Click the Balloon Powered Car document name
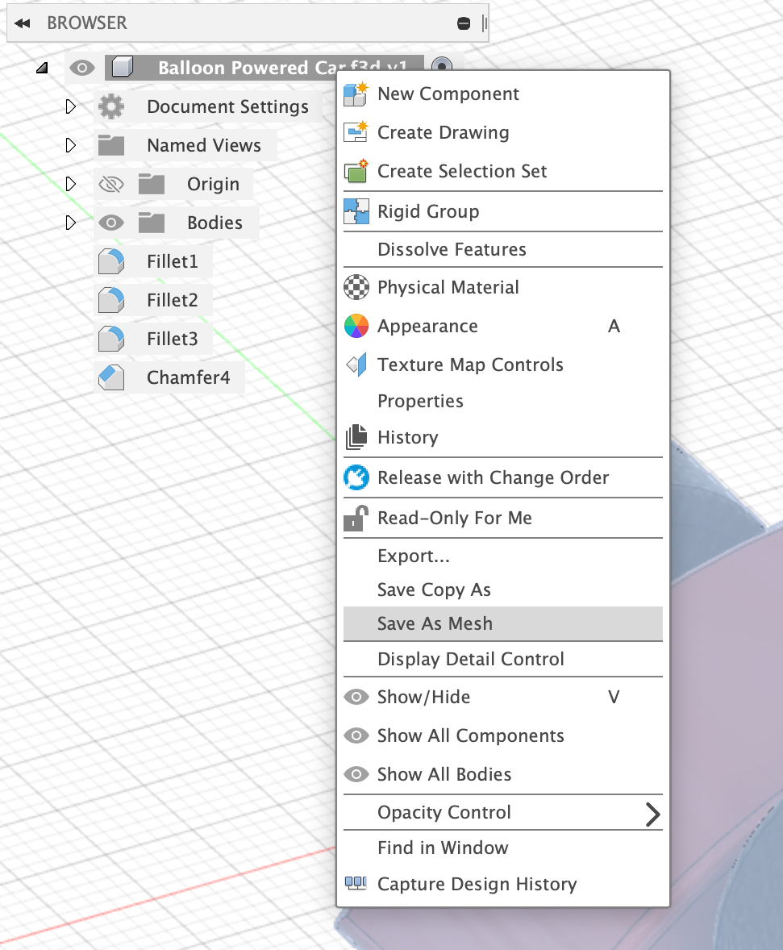 pos(282,67)
